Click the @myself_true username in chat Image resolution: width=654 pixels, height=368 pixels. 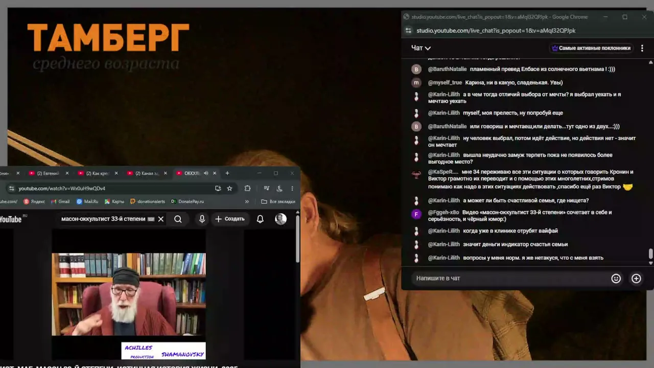pos(445,82)
